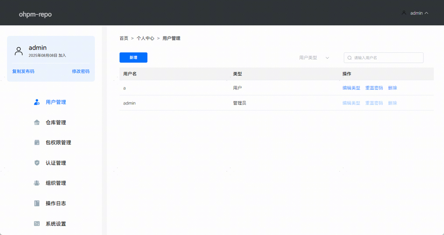Click the warehouse management icon

tap(37, 122)
